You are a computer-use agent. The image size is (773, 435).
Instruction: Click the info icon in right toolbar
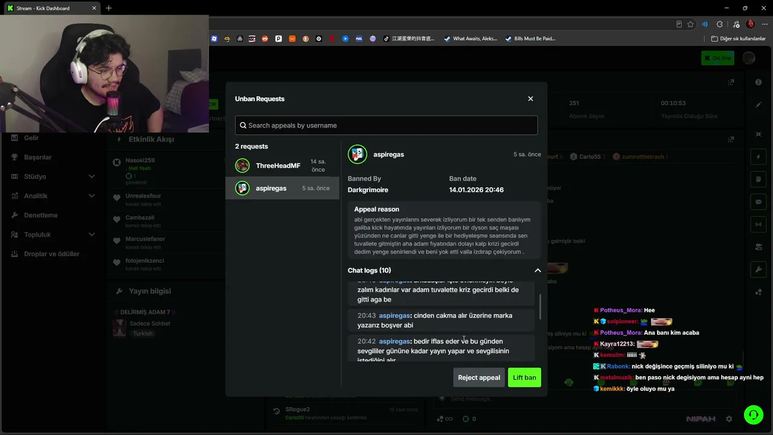(759, 82)
